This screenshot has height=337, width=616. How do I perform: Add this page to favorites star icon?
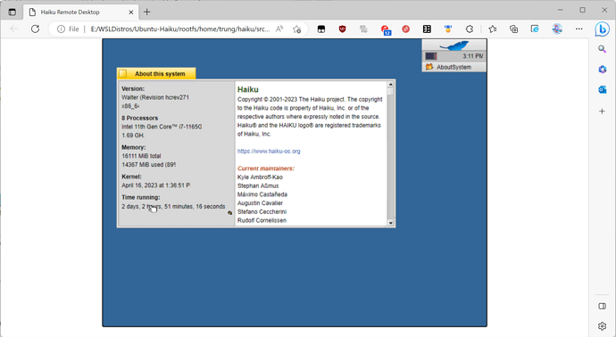click(x=297, y=29)
